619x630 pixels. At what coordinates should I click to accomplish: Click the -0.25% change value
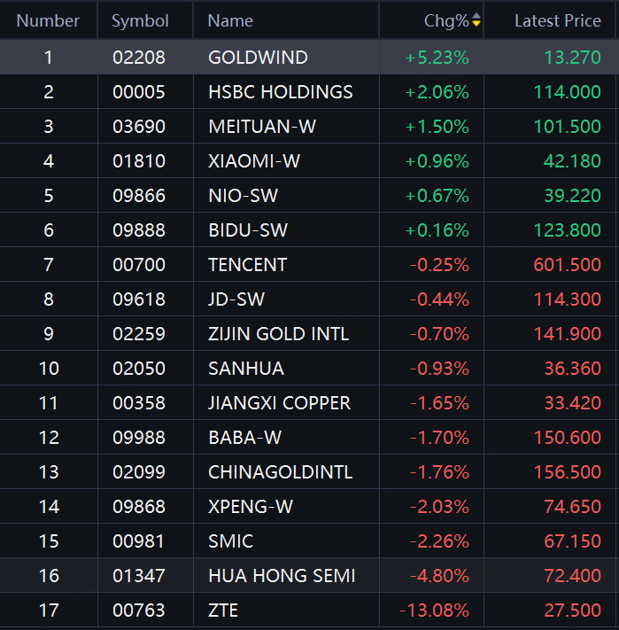439,265
